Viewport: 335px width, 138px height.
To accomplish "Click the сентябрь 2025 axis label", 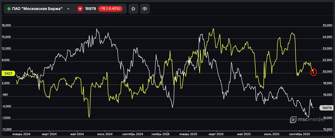I will pyautogui.click(x=299, y=134).
